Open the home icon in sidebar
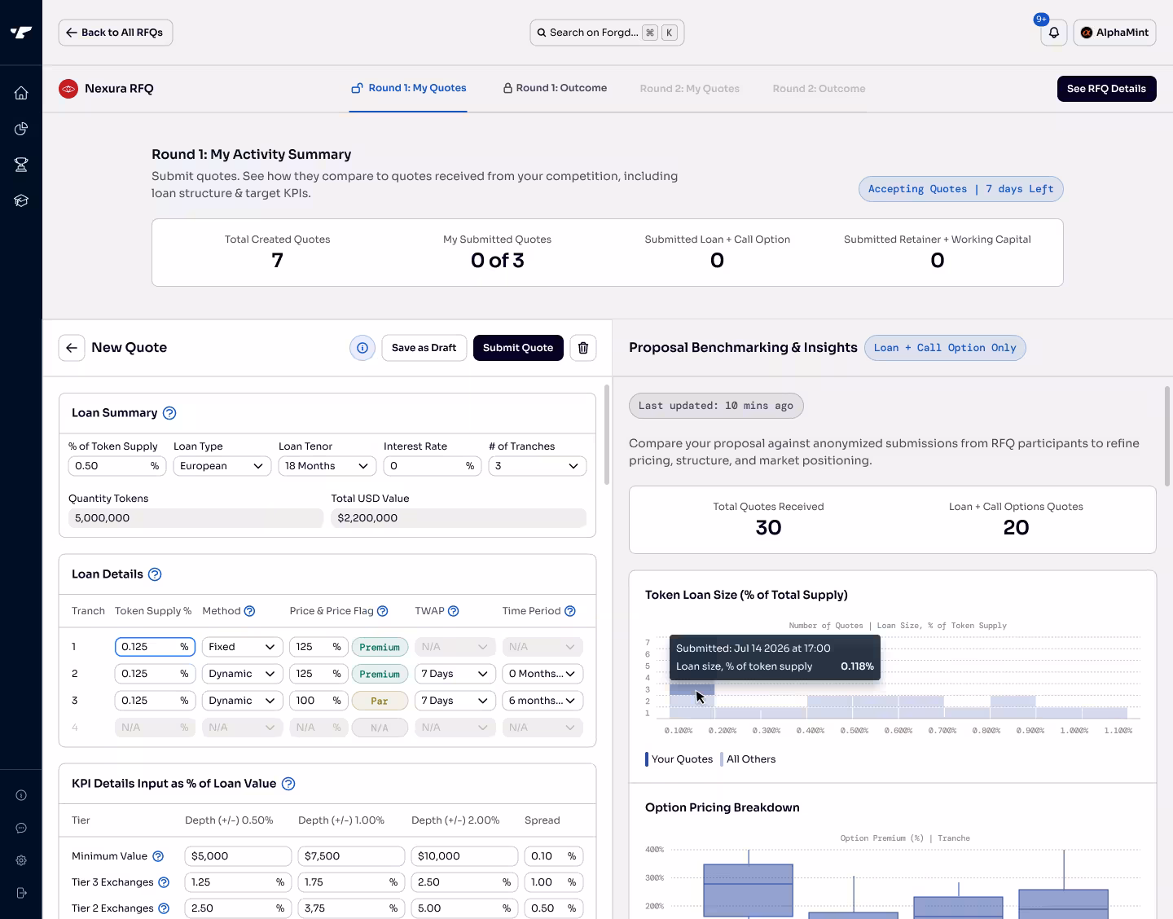 pos(21,93)
